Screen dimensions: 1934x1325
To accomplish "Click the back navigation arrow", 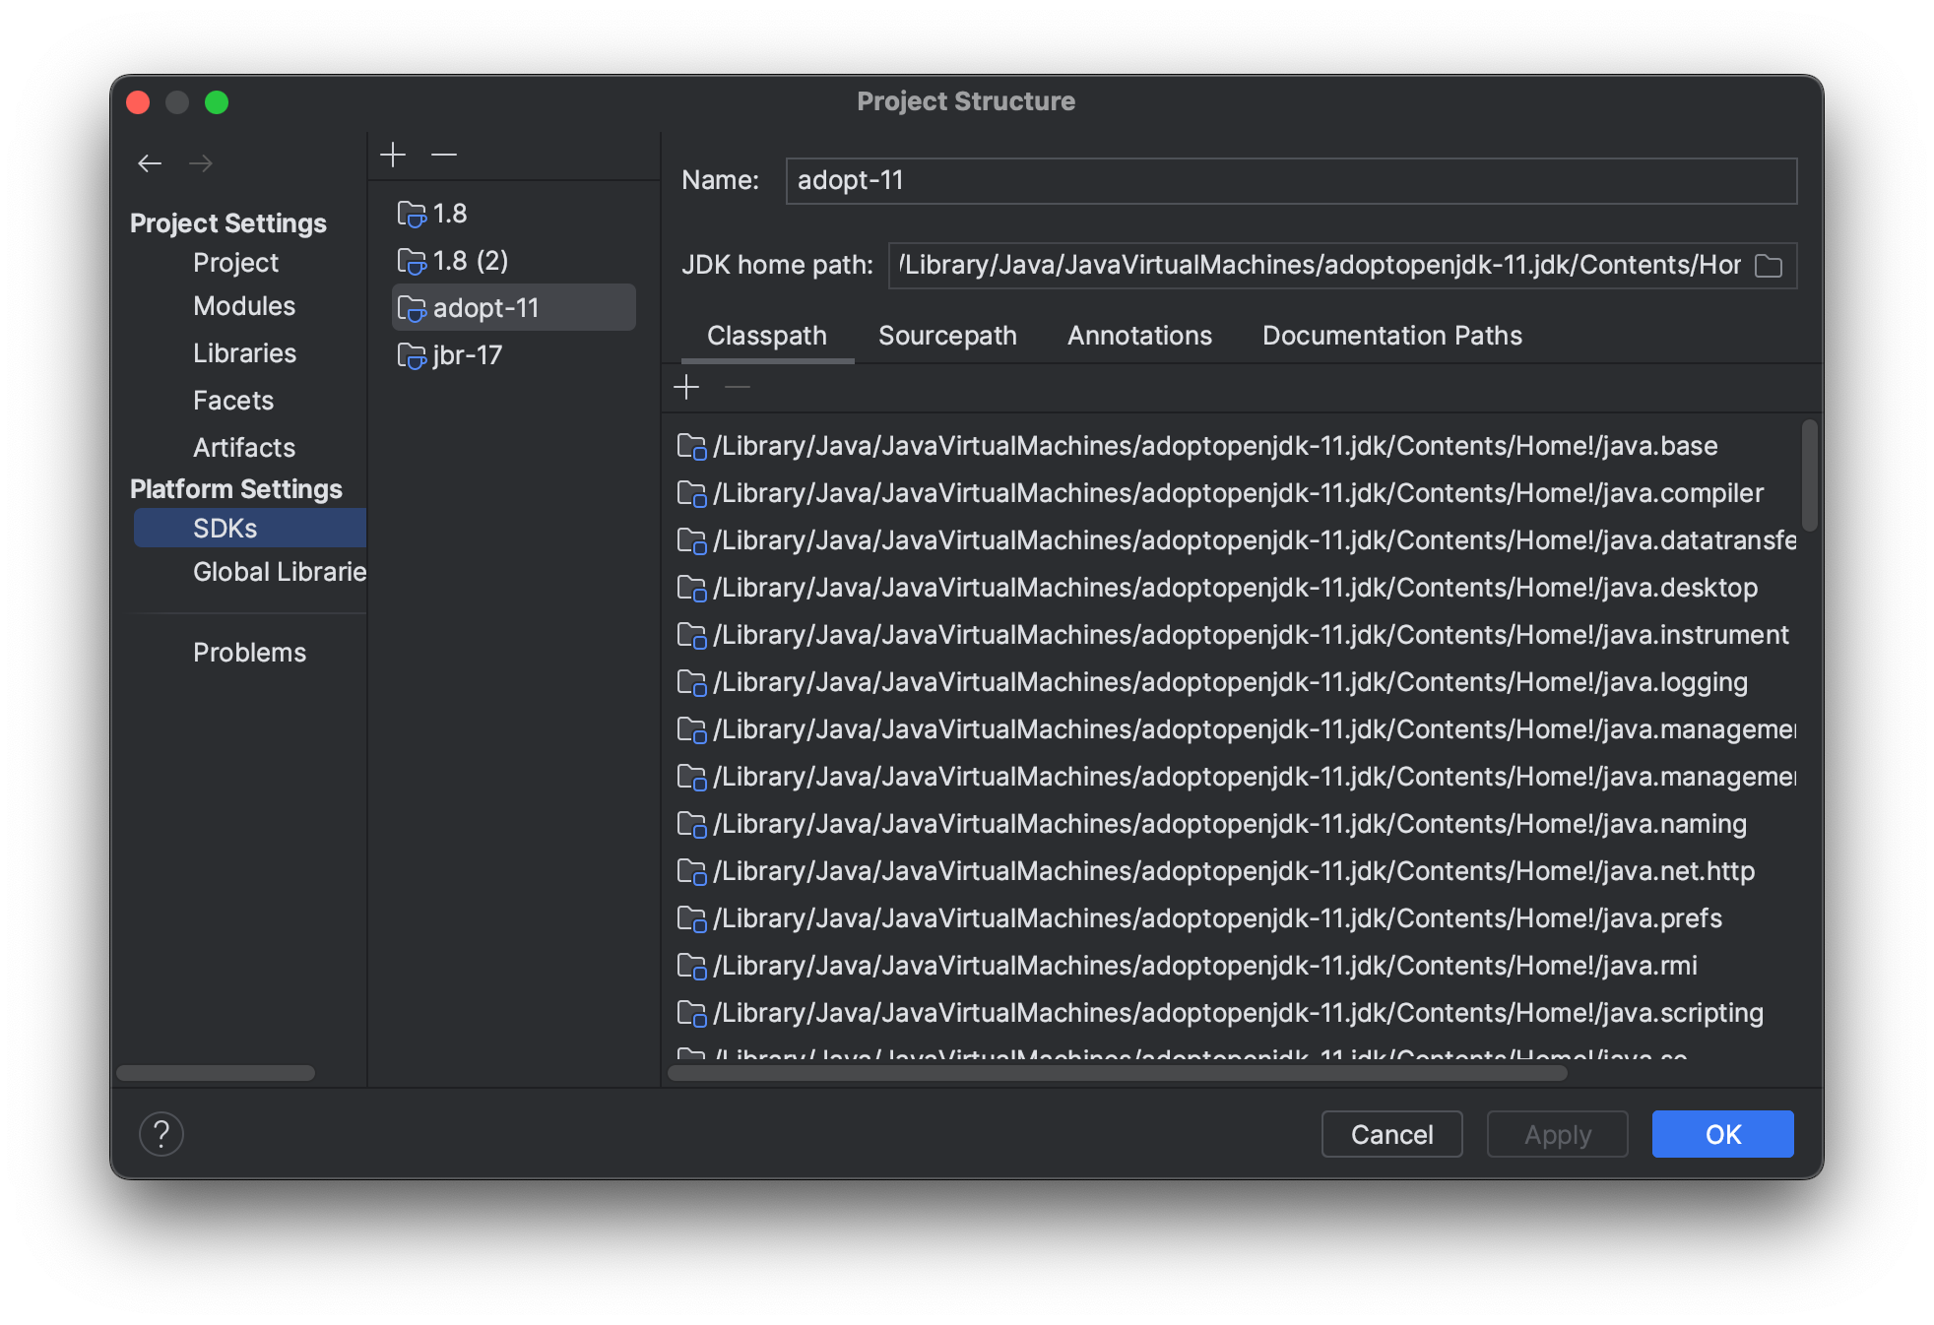I will pyautogui.click(x=150, y=163).
